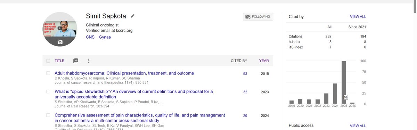Viewport: 417px width, 130px height.
Task: Click the total citations value 232
Action: coord(328,36)
